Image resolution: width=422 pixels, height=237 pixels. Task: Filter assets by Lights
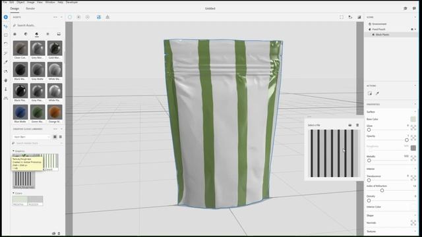pos(47,34)
